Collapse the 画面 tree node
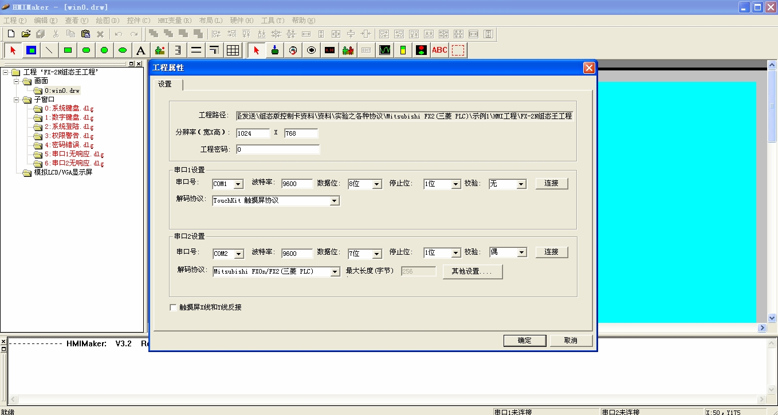The height and width of the screenshot is (415, 778). click(17, 81)
